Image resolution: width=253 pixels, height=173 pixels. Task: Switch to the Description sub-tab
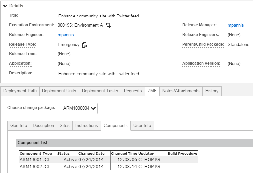coord(43,126)
